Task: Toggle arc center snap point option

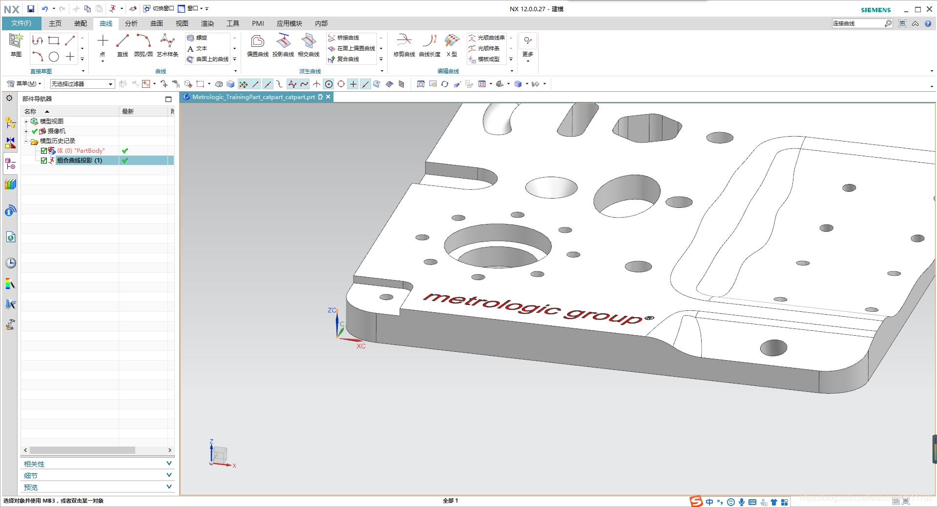Action: coord(329,84)
